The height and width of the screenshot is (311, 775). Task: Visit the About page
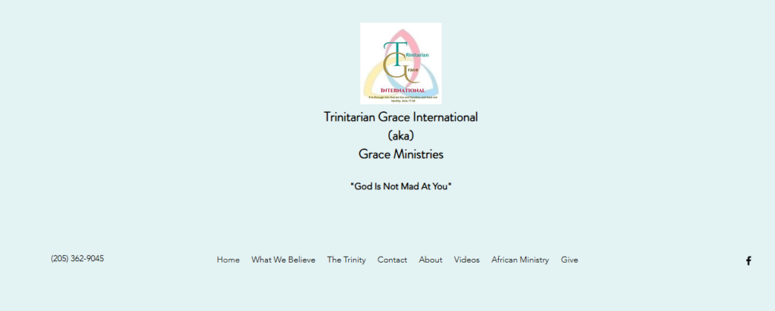(x=430, y=260)
